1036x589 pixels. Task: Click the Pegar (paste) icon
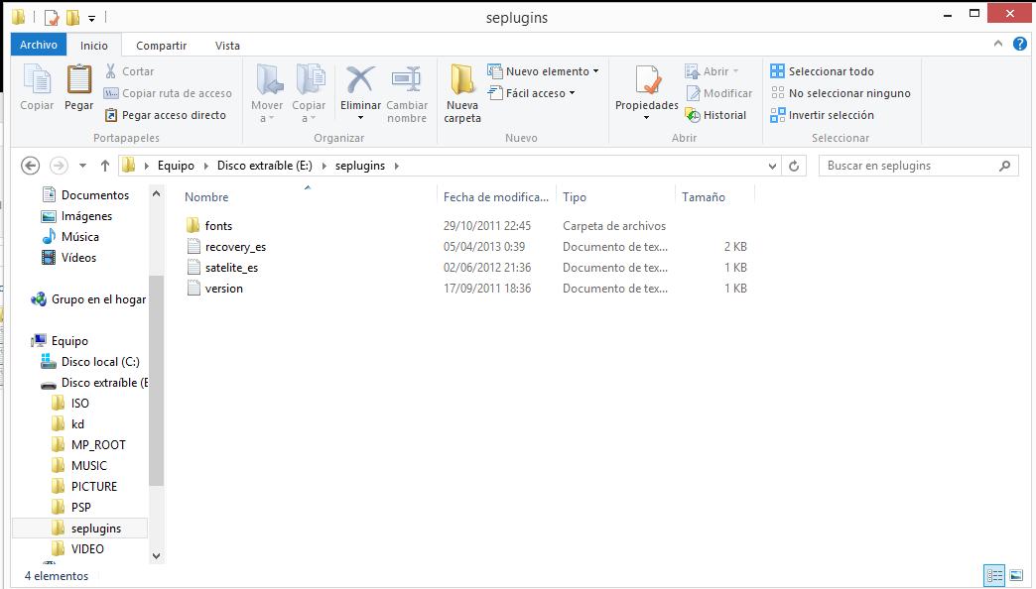click(78, 81)
